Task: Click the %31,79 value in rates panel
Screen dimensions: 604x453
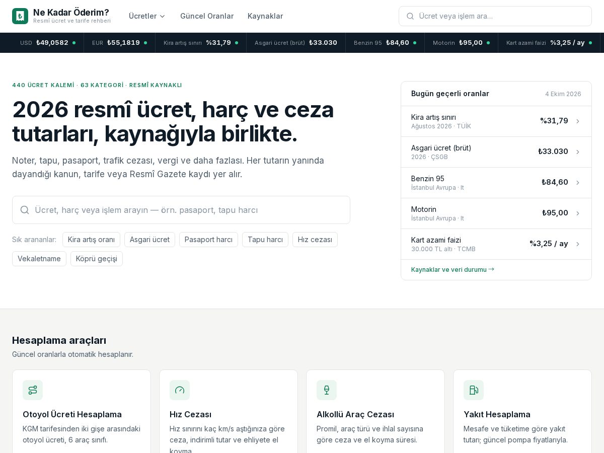Action: pos(554,121)
